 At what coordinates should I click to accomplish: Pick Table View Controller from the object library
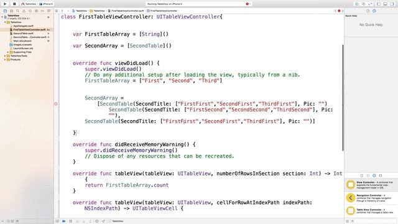coord(371,211)
